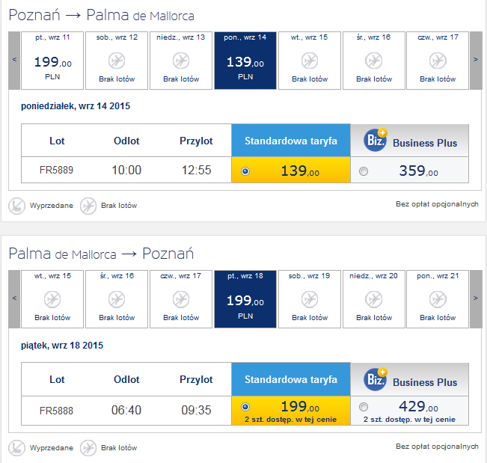
Task: Choose the pt., wrz 18 return date tab
Action: [245, 299]
